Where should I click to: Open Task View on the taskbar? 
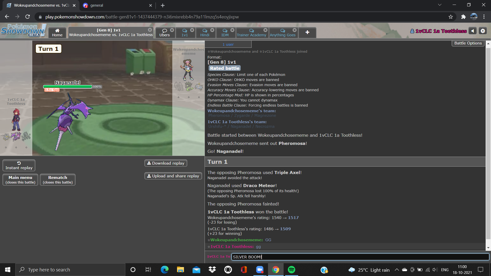pos(148,270)
